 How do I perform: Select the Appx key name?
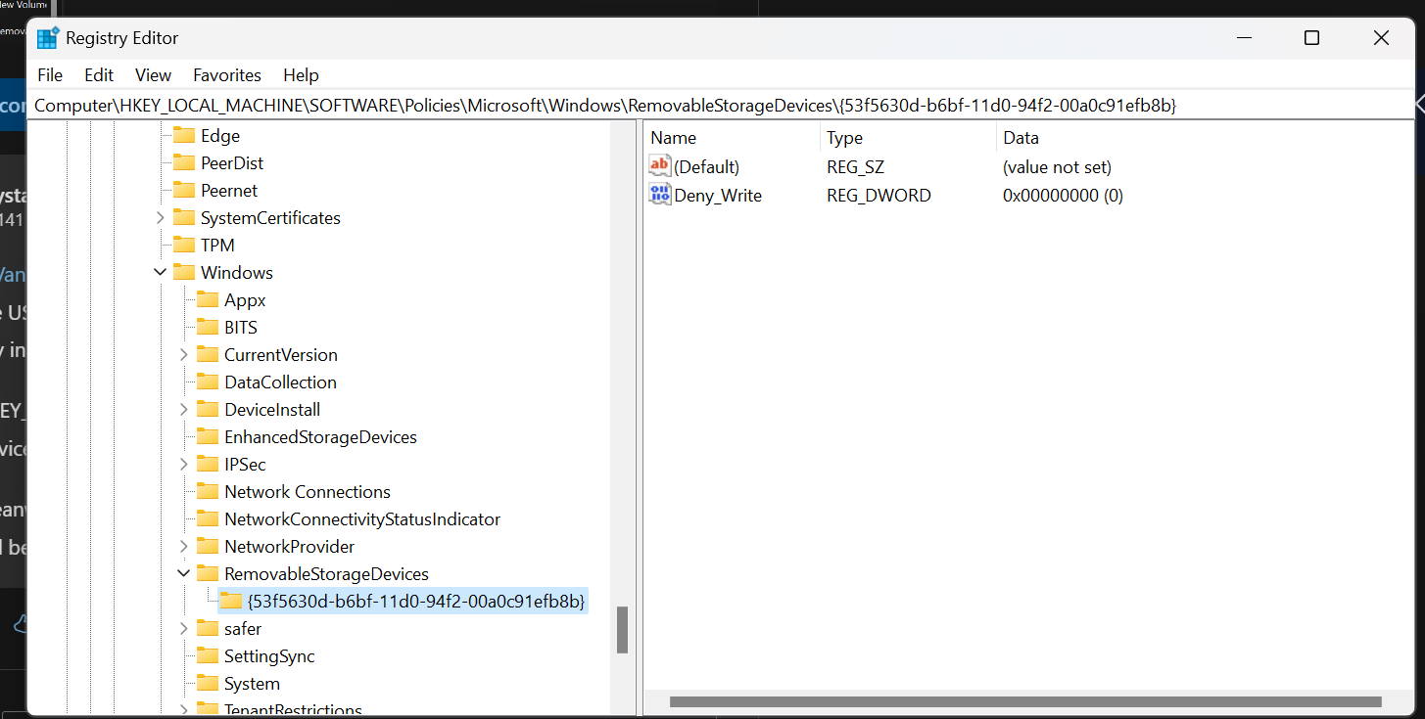(245, 300)
